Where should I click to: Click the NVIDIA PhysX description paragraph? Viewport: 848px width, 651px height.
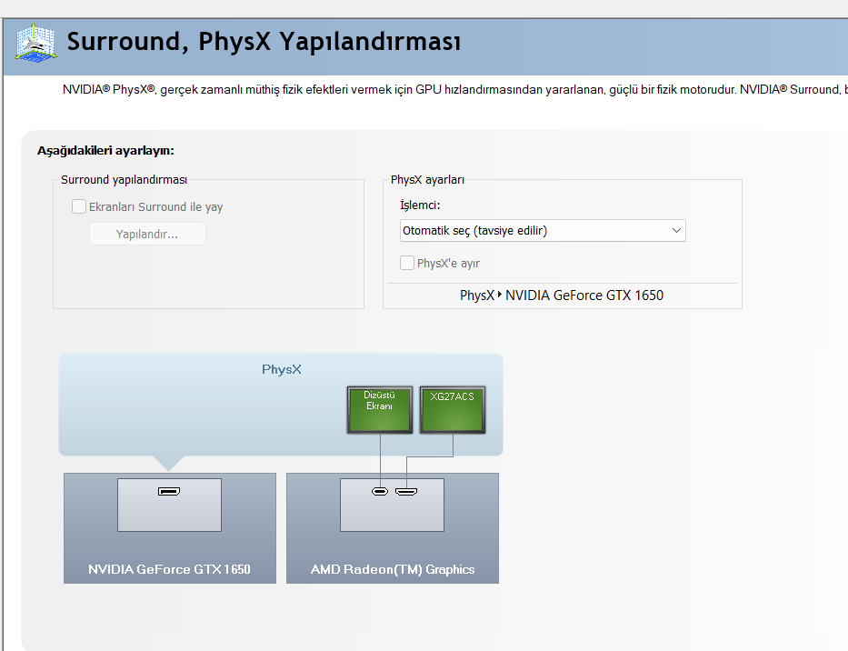pos(454,90)
